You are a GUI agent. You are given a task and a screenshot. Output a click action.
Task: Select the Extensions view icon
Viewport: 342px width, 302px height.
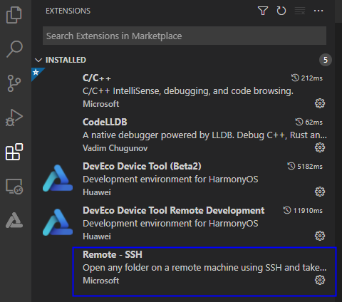[14, 152]
